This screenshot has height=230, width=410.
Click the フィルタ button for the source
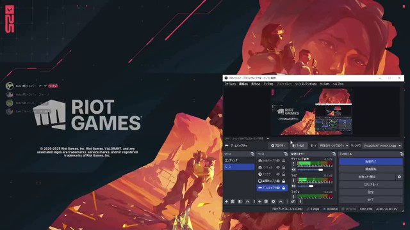tap(299, 146)
